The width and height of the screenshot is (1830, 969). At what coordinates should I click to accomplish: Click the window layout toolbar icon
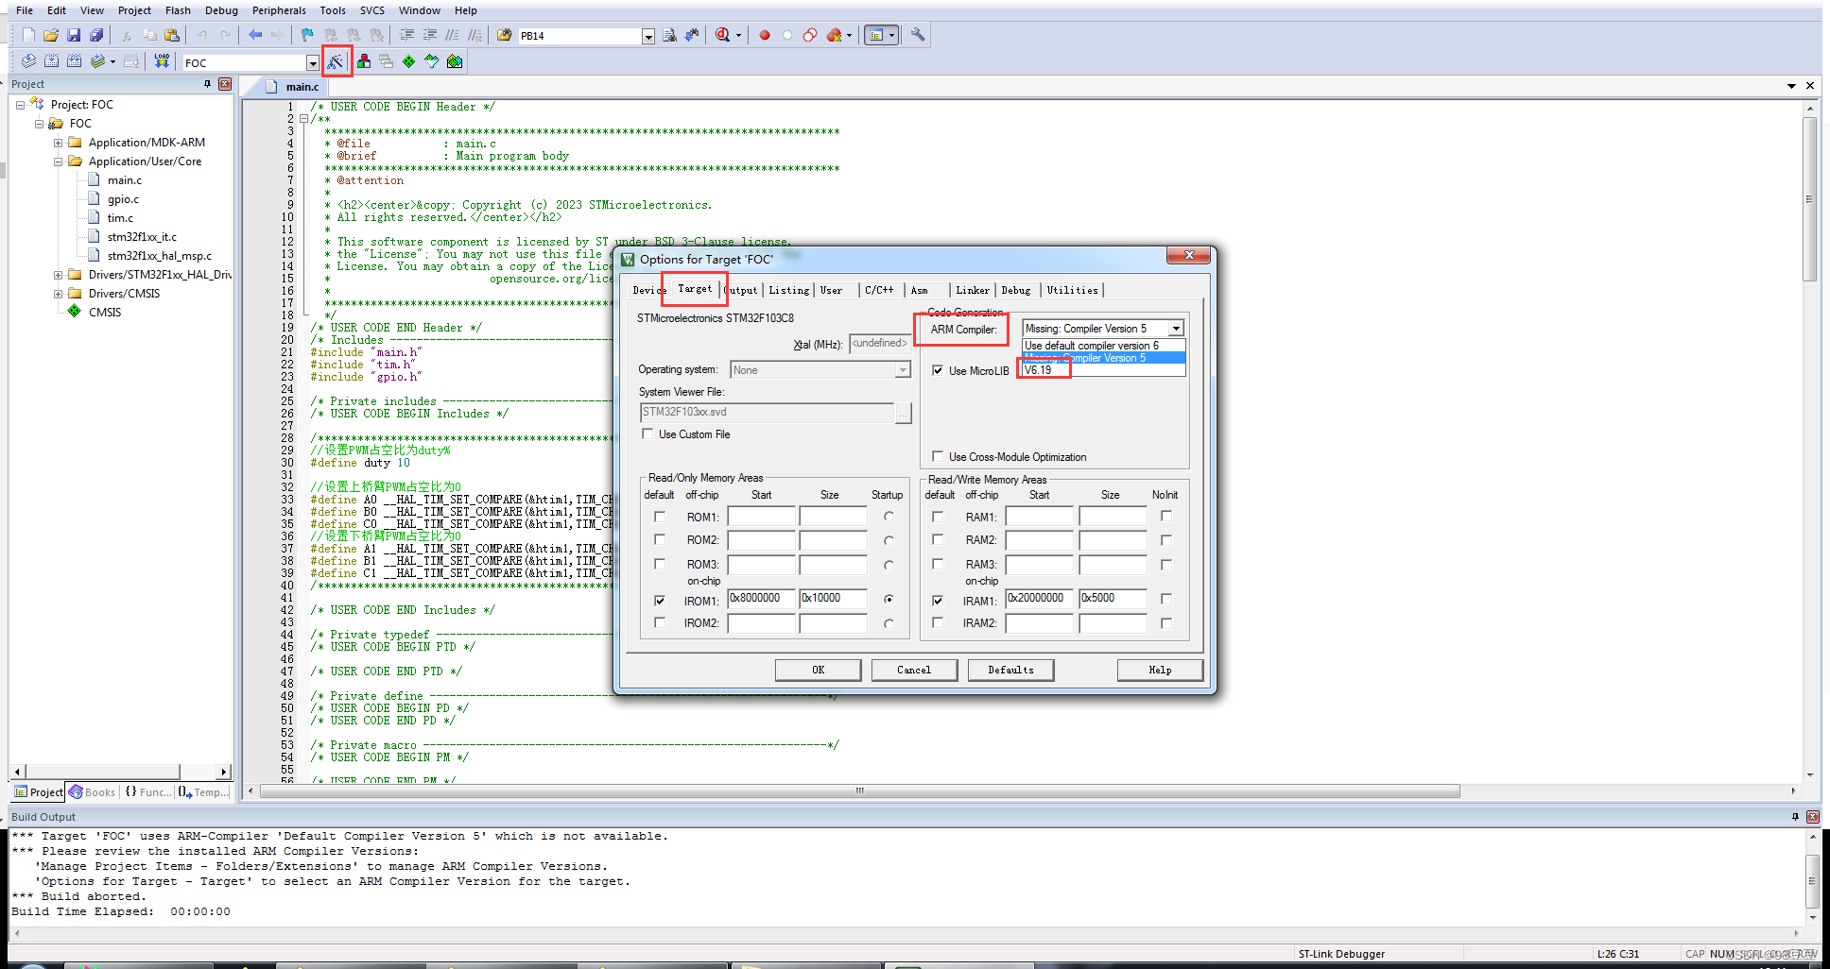881,35
